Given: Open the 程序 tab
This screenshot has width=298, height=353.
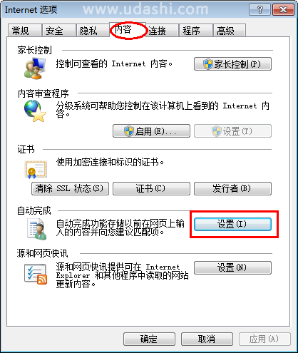Looking at the screenshot, I should (195, 31).
